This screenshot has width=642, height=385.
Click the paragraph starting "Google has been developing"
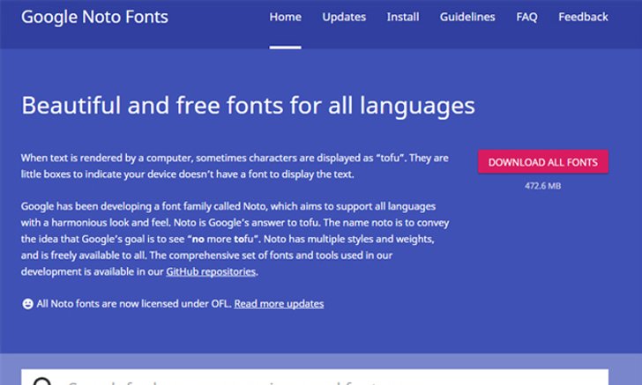(x=235, y=239)
